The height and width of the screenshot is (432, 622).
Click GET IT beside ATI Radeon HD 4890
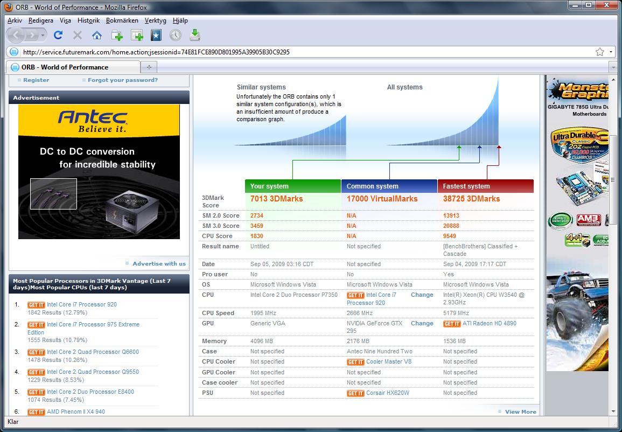(452, 324)
